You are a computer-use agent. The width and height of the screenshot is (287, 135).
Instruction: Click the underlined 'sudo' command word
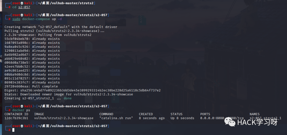click(16, 19)
